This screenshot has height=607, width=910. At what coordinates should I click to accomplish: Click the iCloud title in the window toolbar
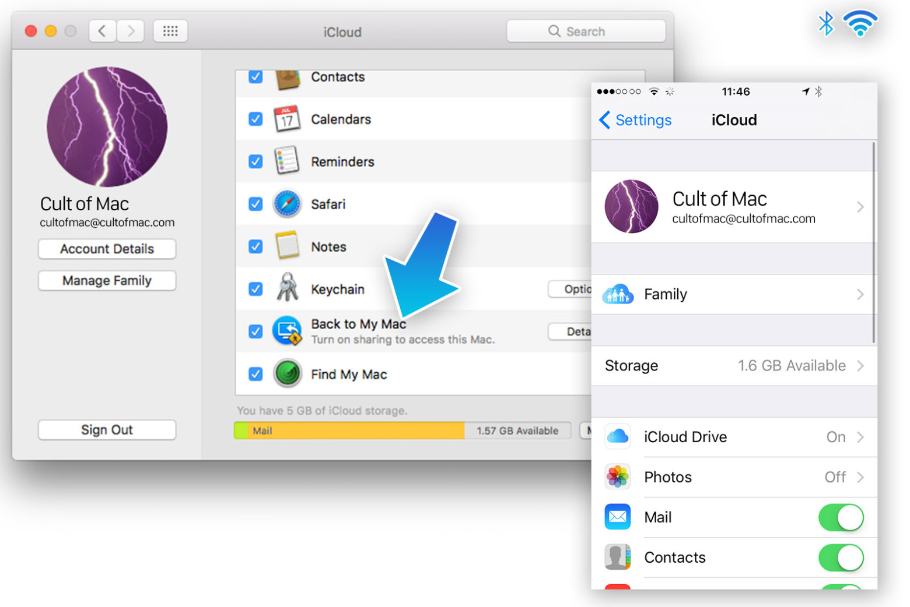pyautogui.click(x=342, y=32)
